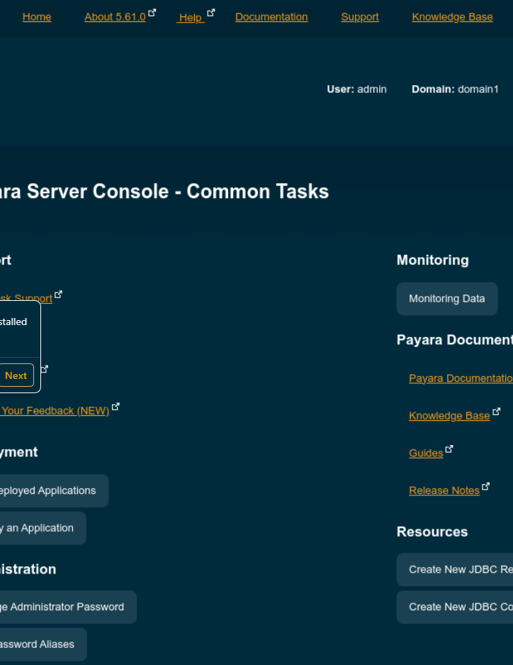Open the Guides documentation link
This screenshot has width=513, height=665.
pyautogui.click(x=426, y=453)
